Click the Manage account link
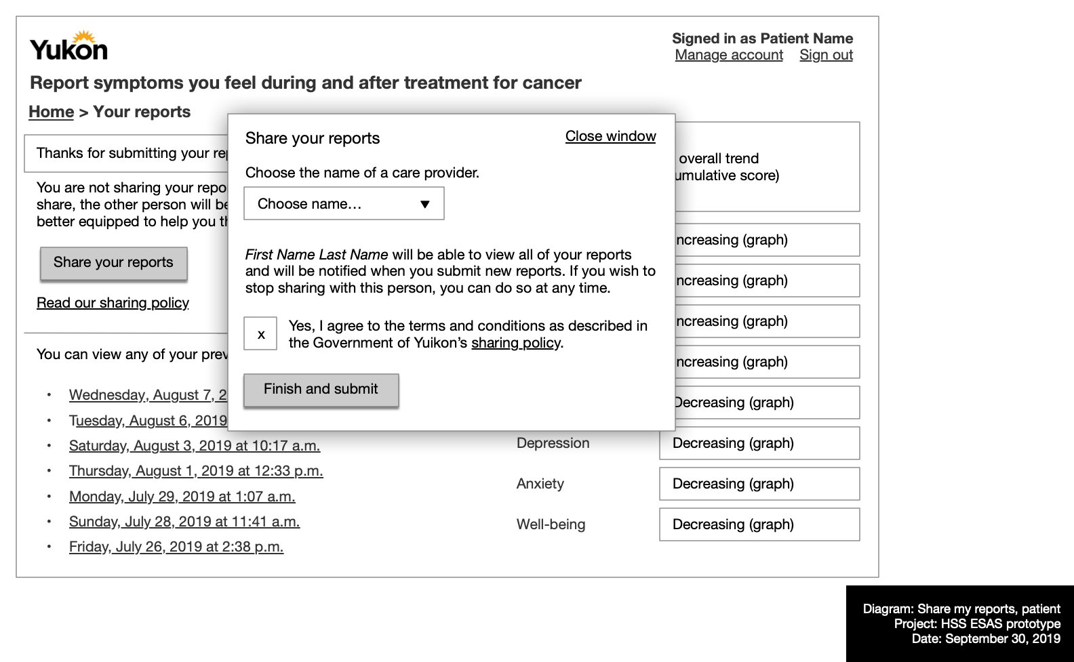The image size is (1074, 662). 729,55
